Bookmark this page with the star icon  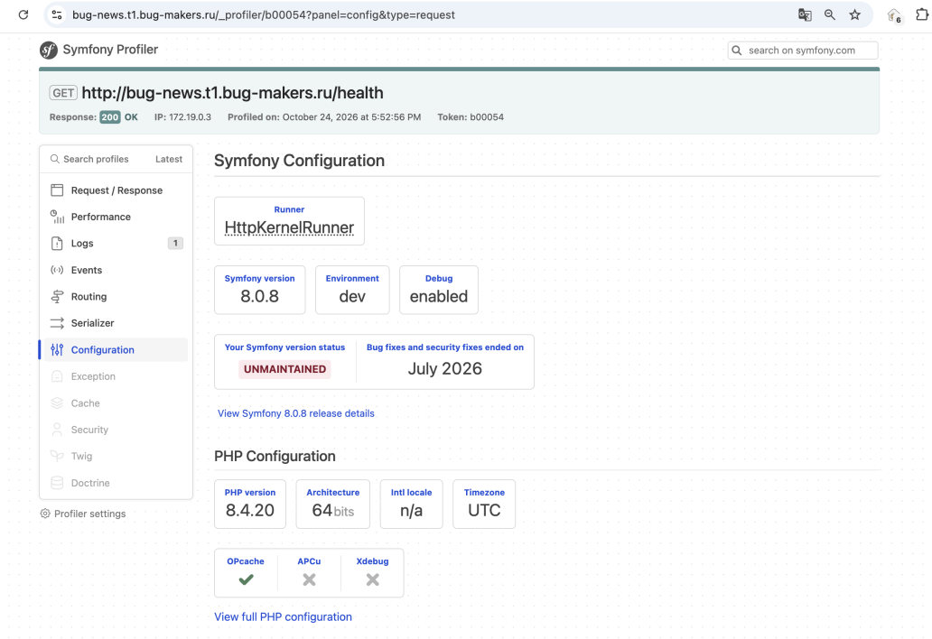pyautogui.click(x=854, y=14)
